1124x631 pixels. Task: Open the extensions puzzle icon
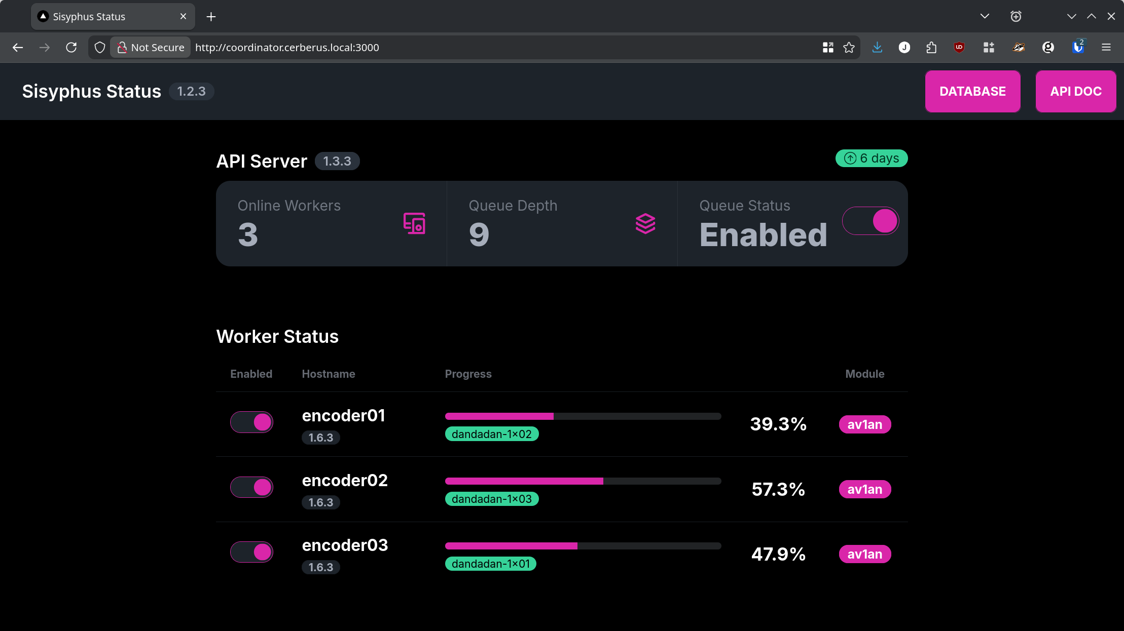pyautogui.click(x=931, y=48)
